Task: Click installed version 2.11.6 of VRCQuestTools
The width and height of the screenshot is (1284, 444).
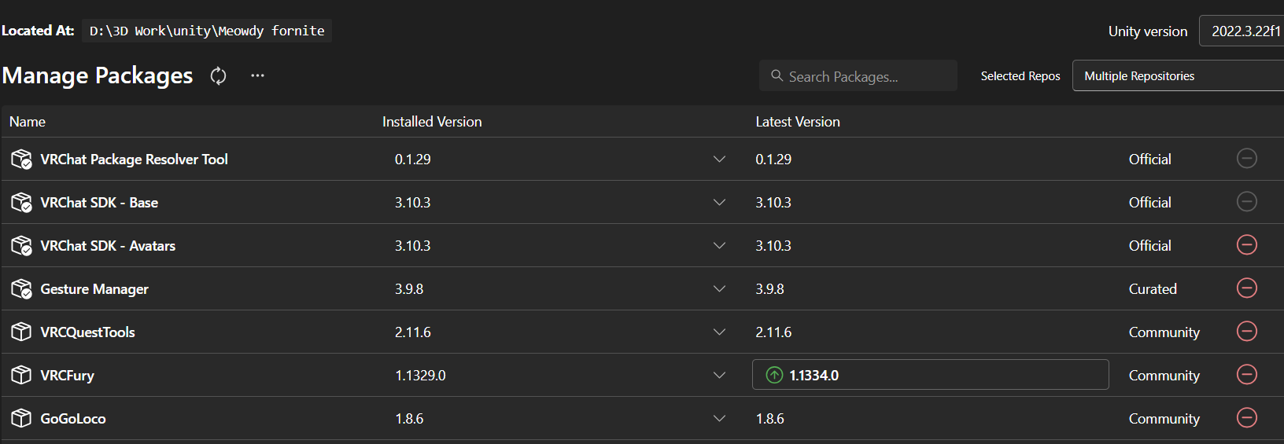Action: pos(413,332)
